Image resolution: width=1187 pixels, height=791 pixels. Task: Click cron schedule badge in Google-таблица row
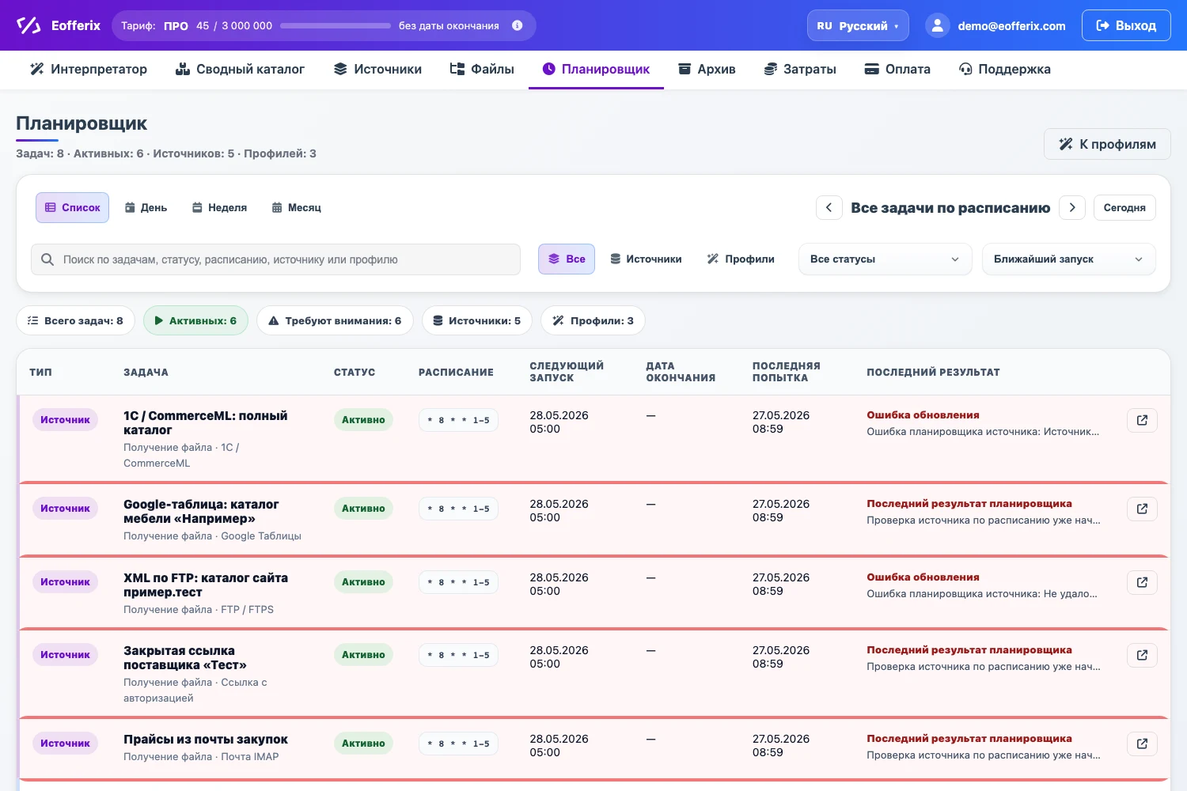click(x=458, y=509)
